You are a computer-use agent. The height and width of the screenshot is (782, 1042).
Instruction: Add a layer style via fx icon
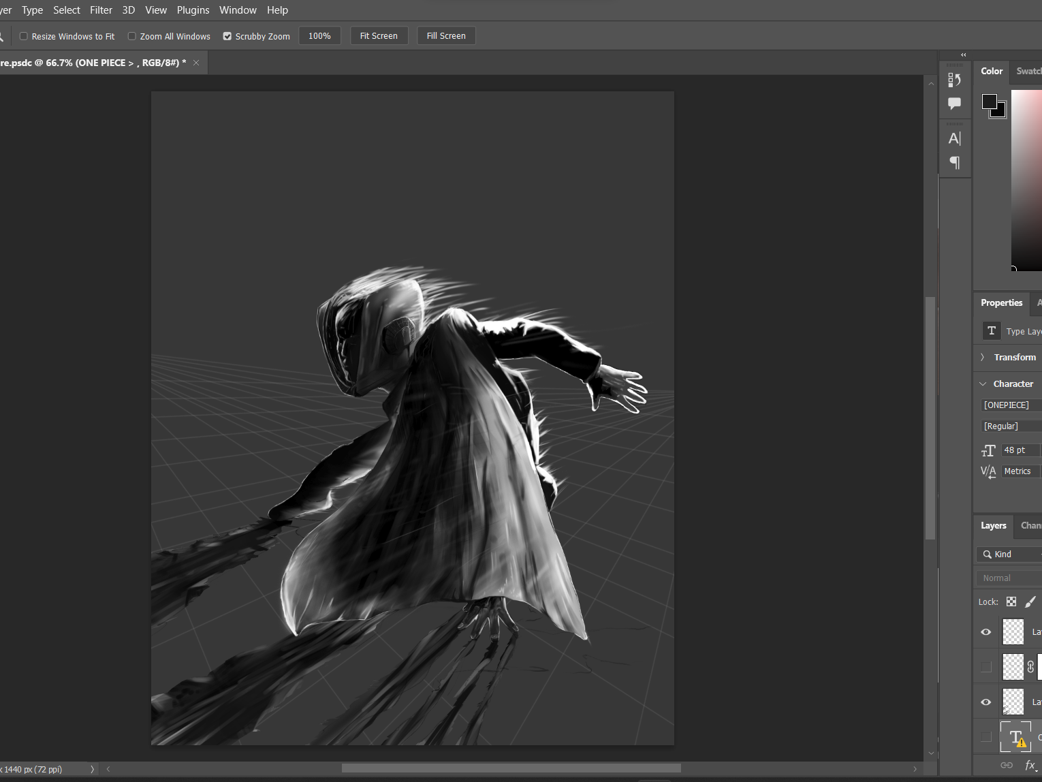(1030, 765)
